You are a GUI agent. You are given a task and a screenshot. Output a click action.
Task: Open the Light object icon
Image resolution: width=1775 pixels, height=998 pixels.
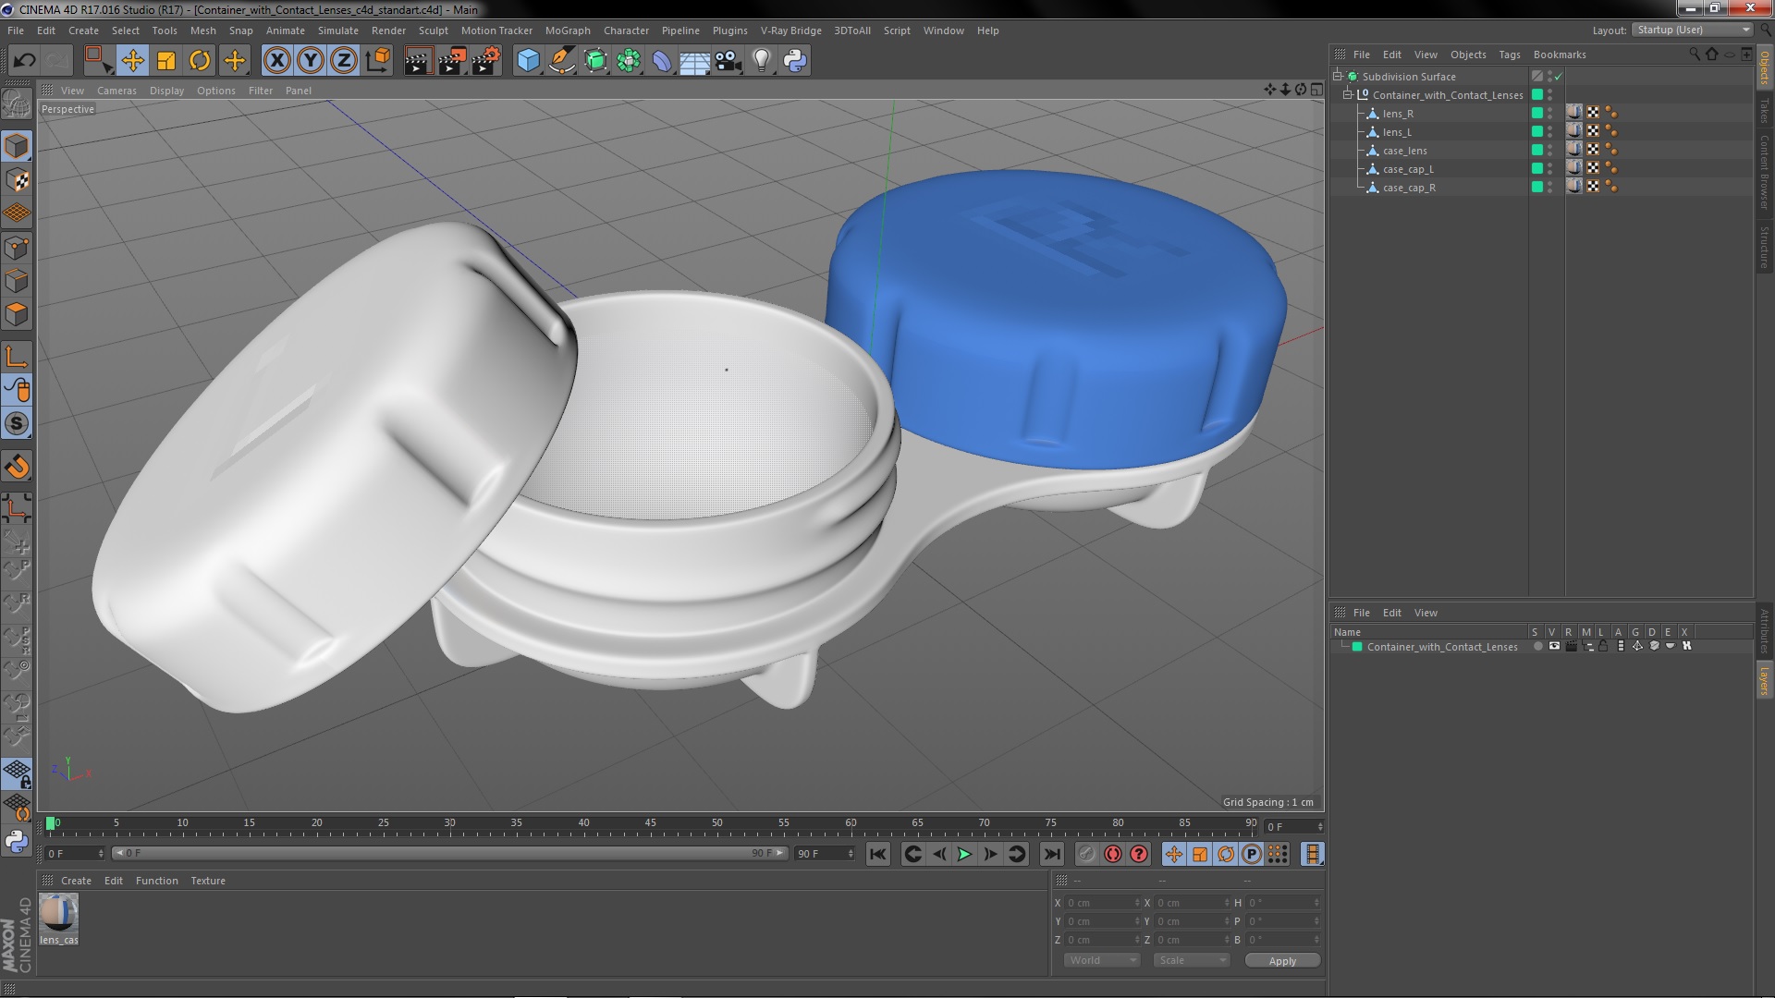point(761,61)
